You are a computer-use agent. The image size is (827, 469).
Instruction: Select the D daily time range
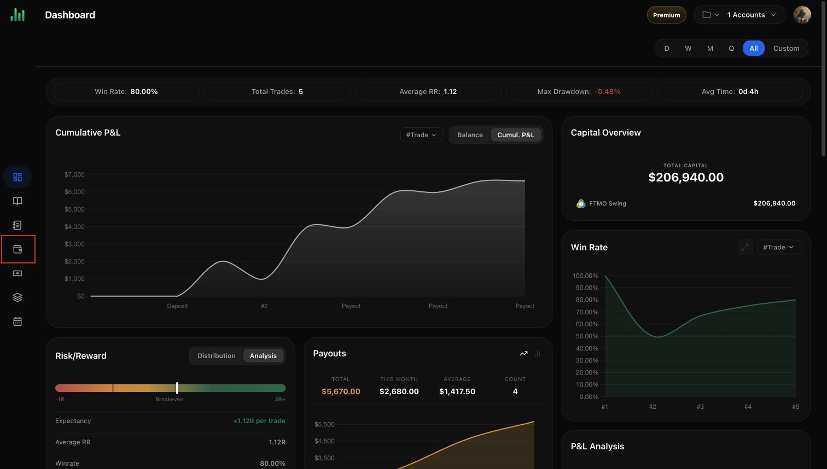(x=667, y=48)
